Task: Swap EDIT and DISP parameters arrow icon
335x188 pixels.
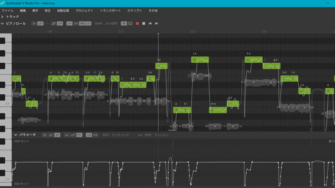Action: 140,135
